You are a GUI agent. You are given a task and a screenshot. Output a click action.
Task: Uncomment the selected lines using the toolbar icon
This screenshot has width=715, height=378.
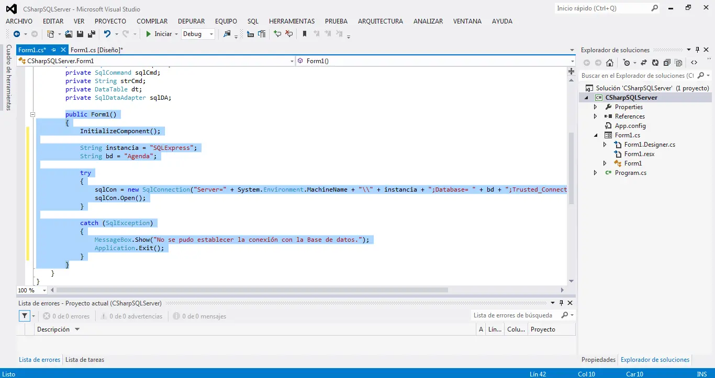coord(289,34)
